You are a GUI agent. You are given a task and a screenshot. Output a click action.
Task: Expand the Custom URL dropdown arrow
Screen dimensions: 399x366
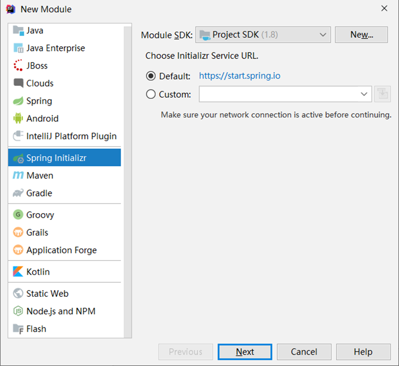364,94
